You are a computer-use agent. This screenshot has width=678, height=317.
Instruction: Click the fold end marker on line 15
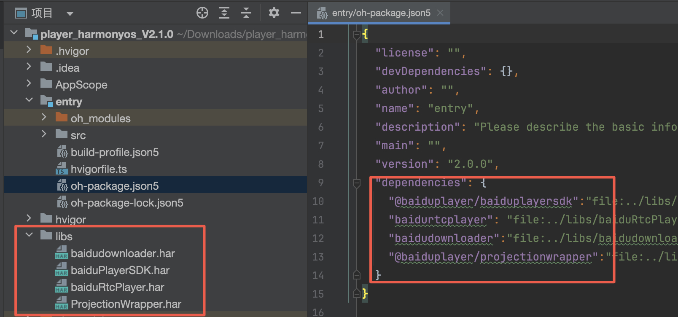356,293
